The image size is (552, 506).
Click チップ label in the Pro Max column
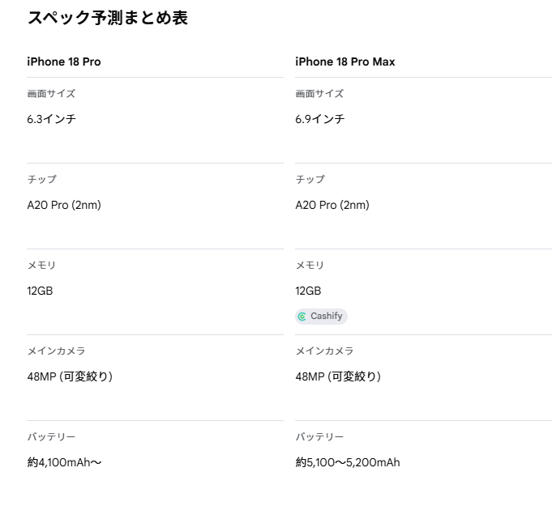(310, 180)
